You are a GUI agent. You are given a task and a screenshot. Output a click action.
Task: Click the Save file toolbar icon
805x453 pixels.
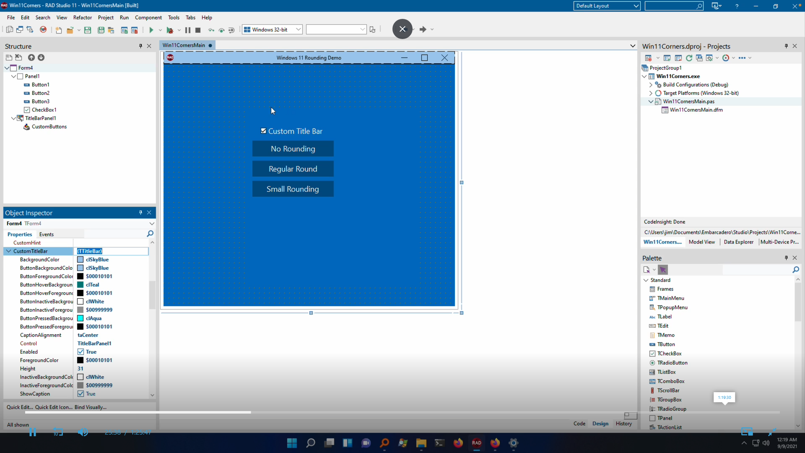point(88,30)
